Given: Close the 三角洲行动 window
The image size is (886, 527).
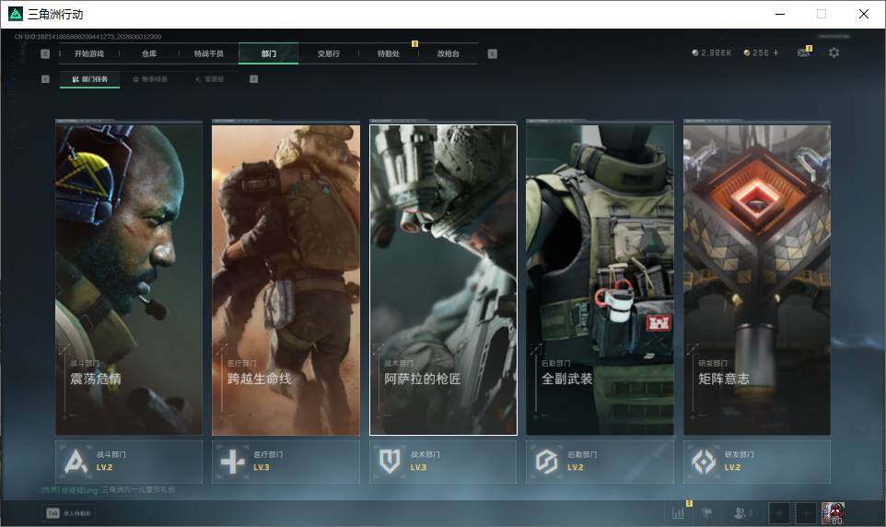Looking at the screenshot, I should pos(863,14).
